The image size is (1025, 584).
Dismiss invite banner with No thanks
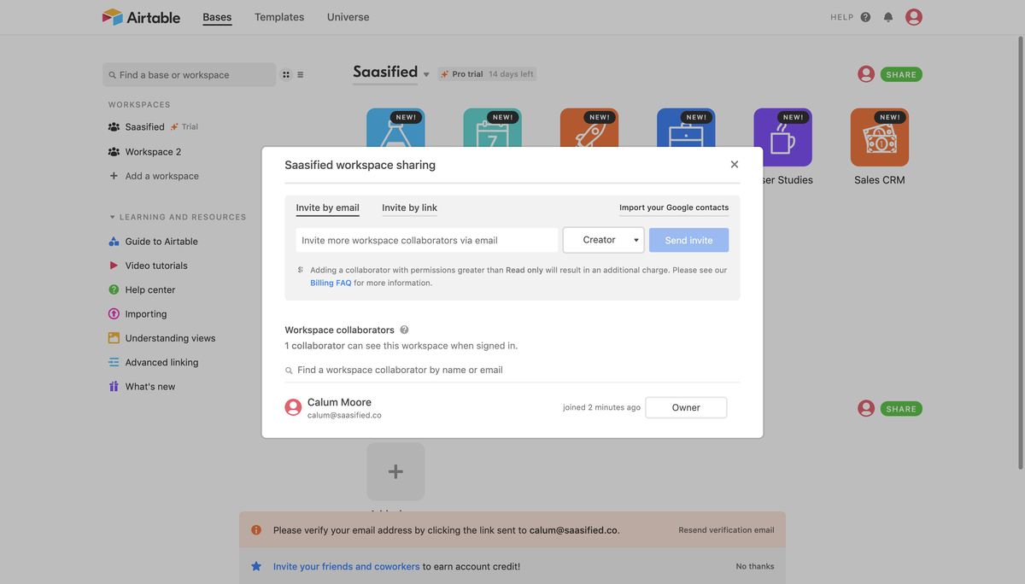[x=755, y=566]
